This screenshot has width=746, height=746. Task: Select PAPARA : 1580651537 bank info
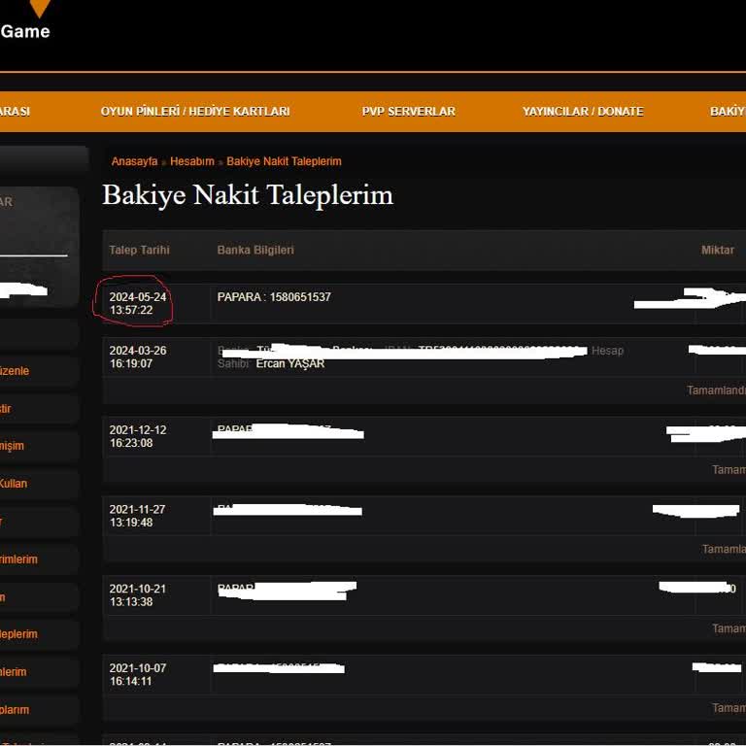[x=274, y=297]
